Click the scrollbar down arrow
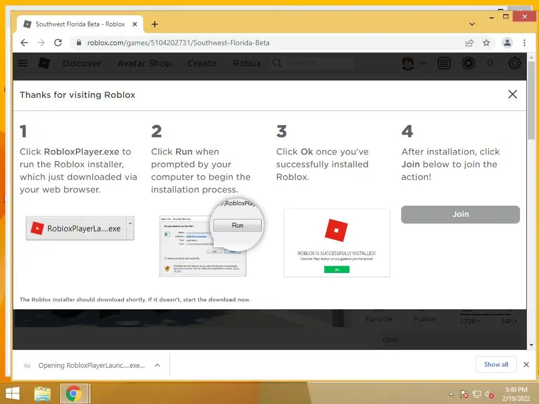Screen dimensions: 539x404 (x=532, y=345)
